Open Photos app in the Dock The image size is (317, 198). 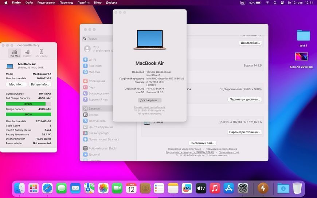pos(103,188)
